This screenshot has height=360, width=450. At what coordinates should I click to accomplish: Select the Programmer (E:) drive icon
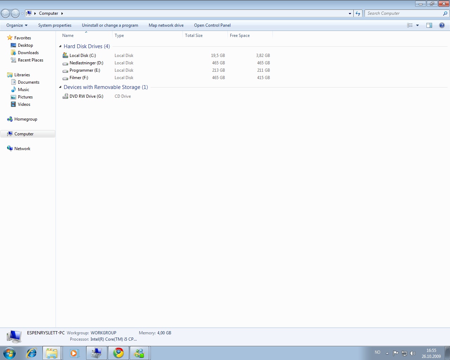pyautogui.click(x=65, y=70)
